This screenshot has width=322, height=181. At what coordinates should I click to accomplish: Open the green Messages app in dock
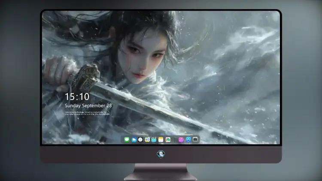(127, 139)
